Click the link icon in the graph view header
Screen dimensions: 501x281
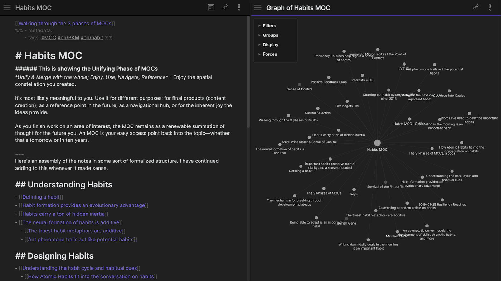[x=476, y=7]
